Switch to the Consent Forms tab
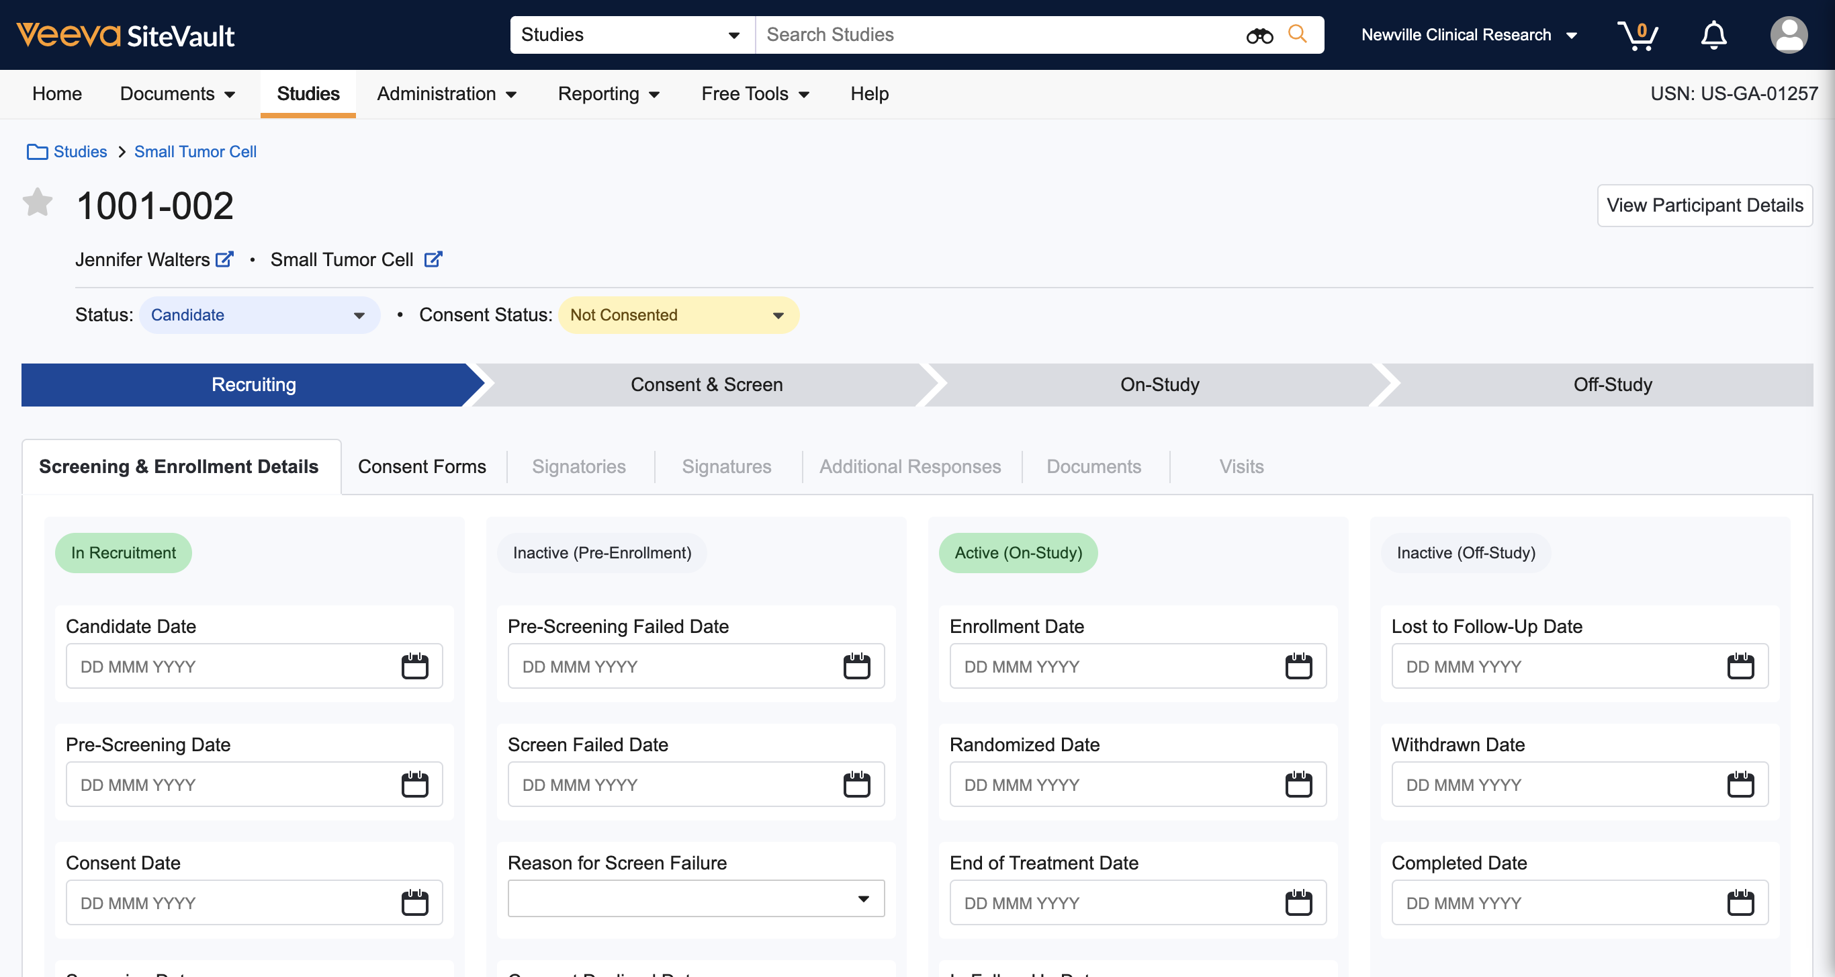 coord(422,467)
